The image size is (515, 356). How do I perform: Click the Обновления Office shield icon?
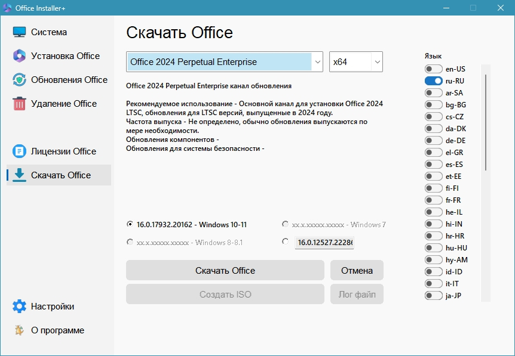(20, 80)
